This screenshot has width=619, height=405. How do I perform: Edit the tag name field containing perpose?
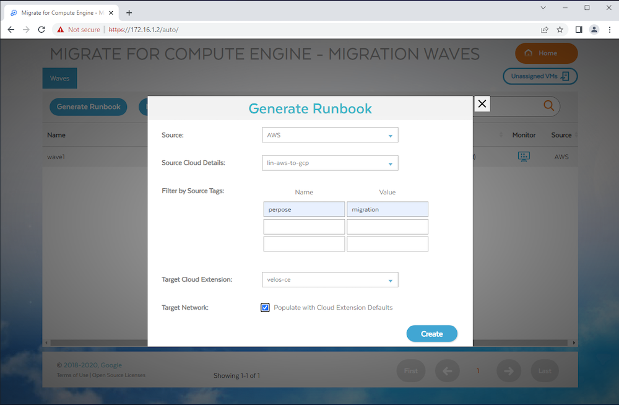click(x=304, y=209)
